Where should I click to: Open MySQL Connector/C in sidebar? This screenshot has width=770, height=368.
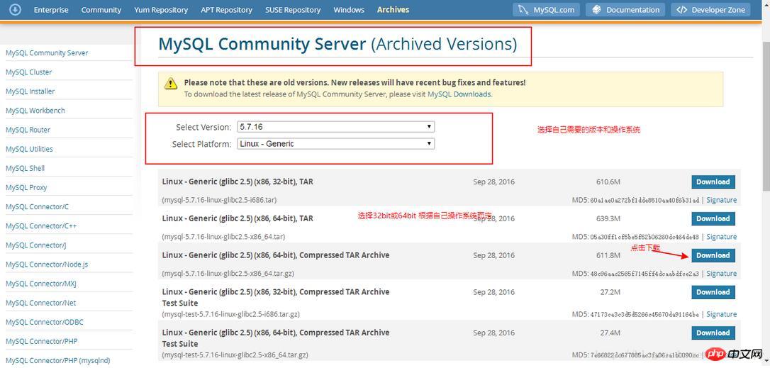pos(37,207)
